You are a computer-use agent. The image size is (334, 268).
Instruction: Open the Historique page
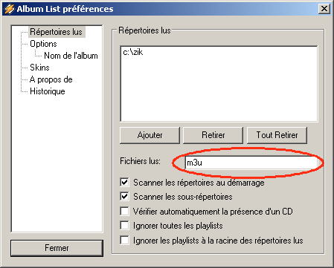click(x=48, y=91)
